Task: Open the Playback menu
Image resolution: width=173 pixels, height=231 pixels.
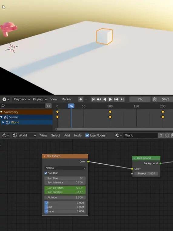Action: [x=22, y=99]
